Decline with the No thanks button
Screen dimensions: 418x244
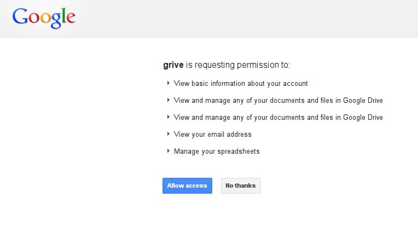241,185
